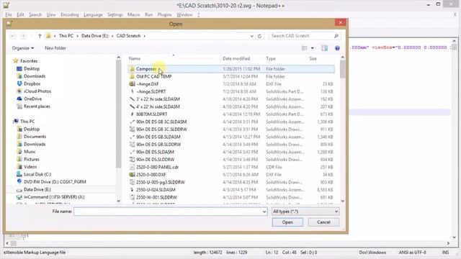Sort by Size column header

pyautogui.click(x=313, y=58)
